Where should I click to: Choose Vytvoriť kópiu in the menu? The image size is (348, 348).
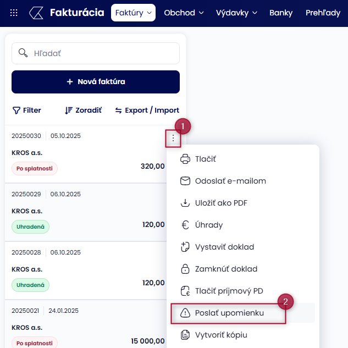coord(221,335)
